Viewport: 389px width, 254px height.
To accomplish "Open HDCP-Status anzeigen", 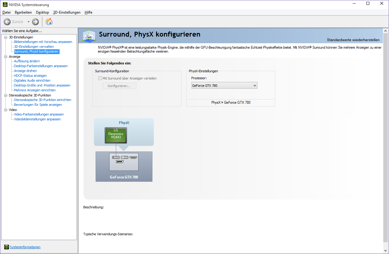I will (x=30, y=76).
